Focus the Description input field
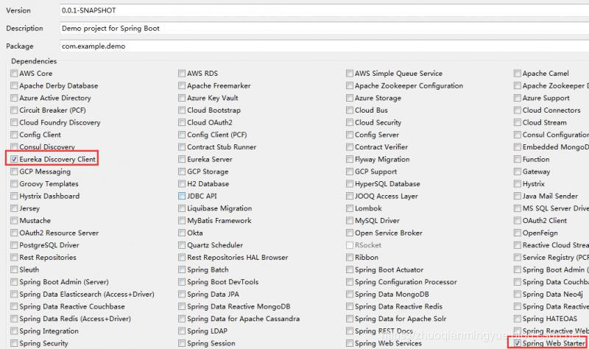589x349 pixels. click(x=324, y=28)
